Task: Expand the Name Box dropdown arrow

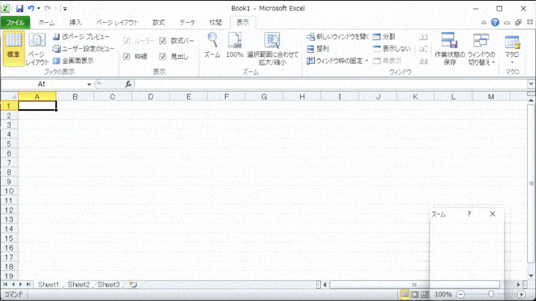Action: [89, 84]
